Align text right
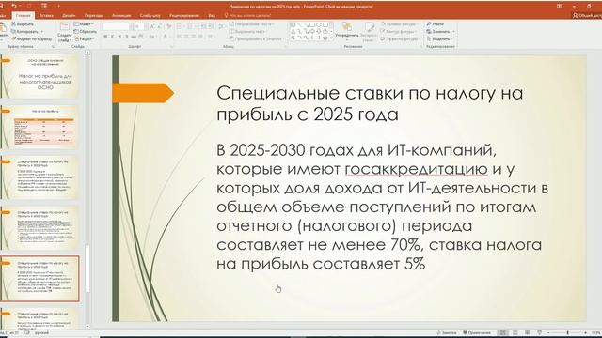The image size is (602, 338). [x=194, y=37]
